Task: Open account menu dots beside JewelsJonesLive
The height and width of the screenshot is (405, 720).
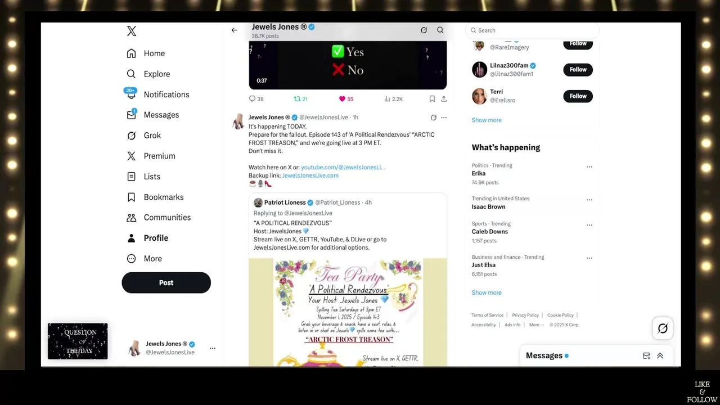Action: pyautogui.click(x=213, y=348)
